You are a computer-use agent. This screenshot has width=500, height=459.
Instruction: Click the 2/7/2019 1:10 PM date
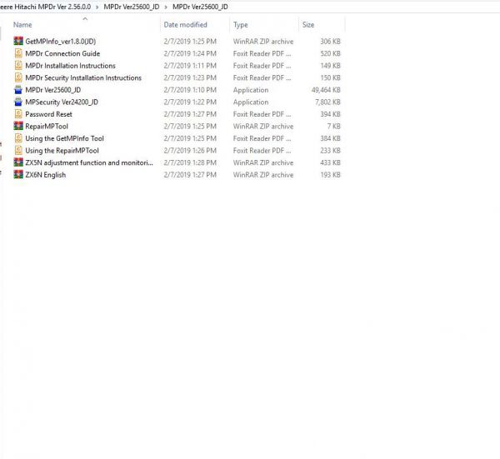pyautogui.click(x=190, y=90)
